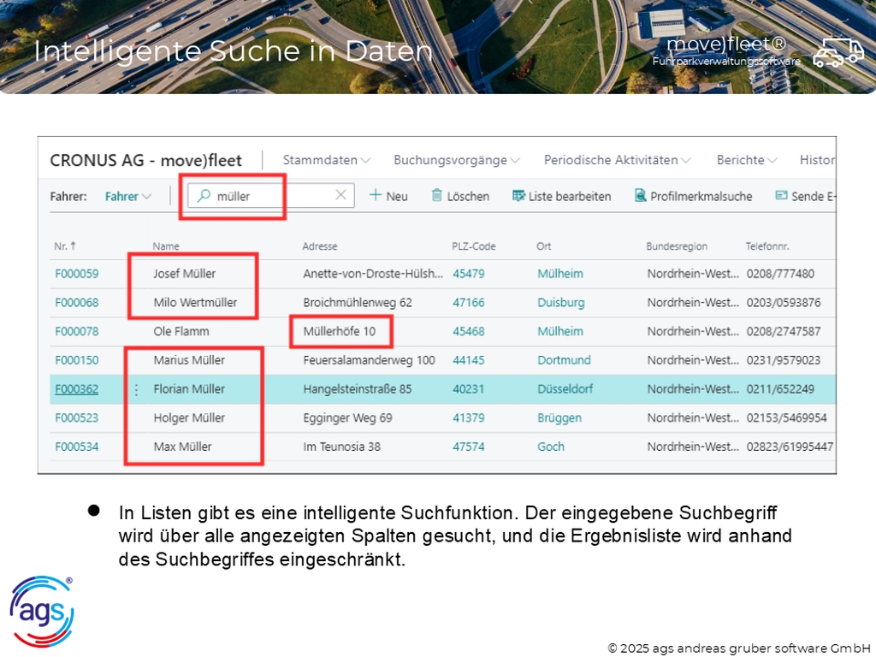Sort by the Ort column header
The height and width of the screenshot is (657, 876).
(543, 246)
